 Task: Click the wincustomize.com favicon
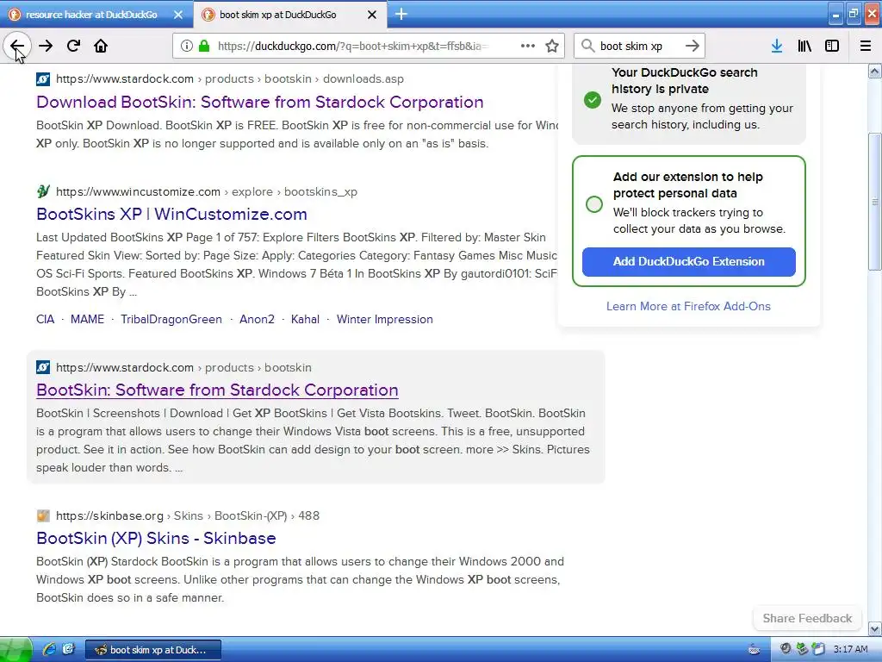pyautogui.click(x=43, y=191)
